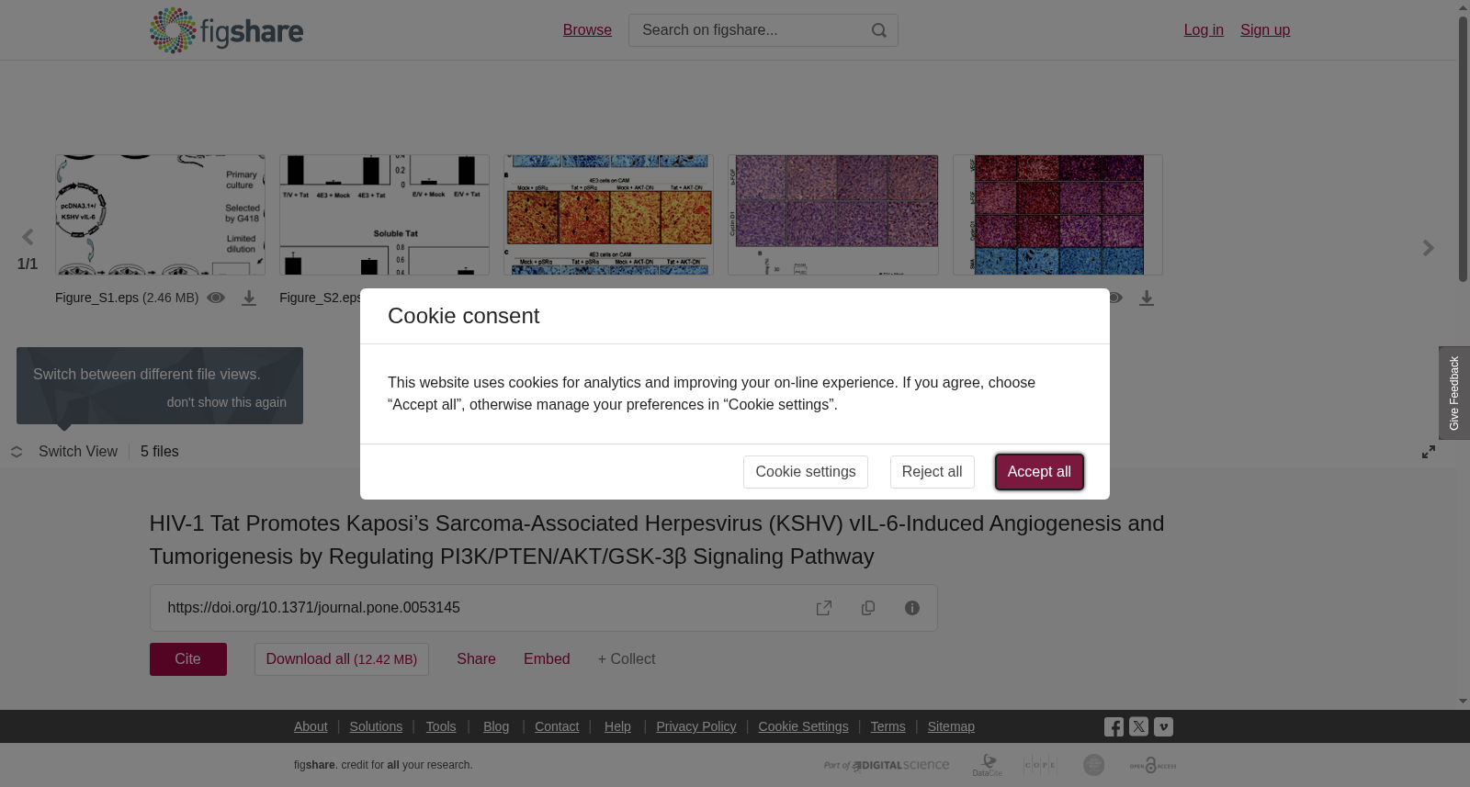Enter fullscreen viewer mode
The height and width of the screenshot is (787, 1470).
click(1429, 452)
